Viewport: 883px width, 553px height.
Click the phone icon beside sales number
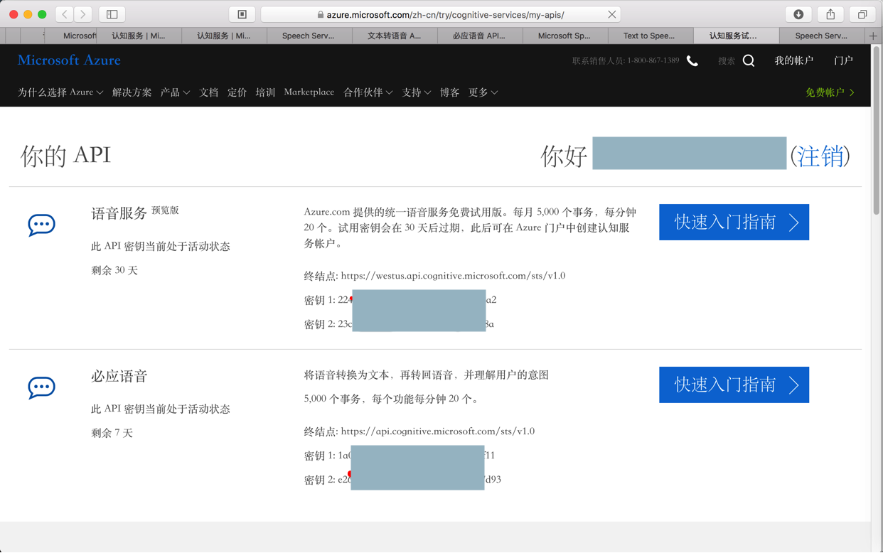[692, 61]
